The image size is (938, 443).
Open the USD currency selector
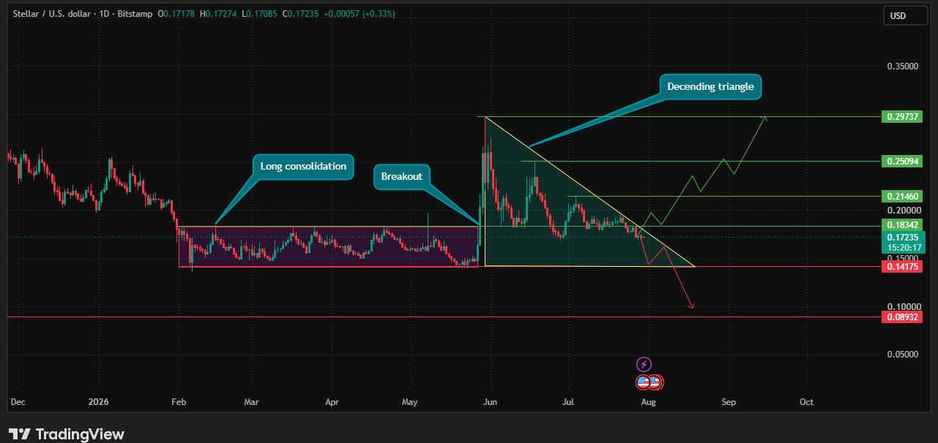[x=905, y=15]
